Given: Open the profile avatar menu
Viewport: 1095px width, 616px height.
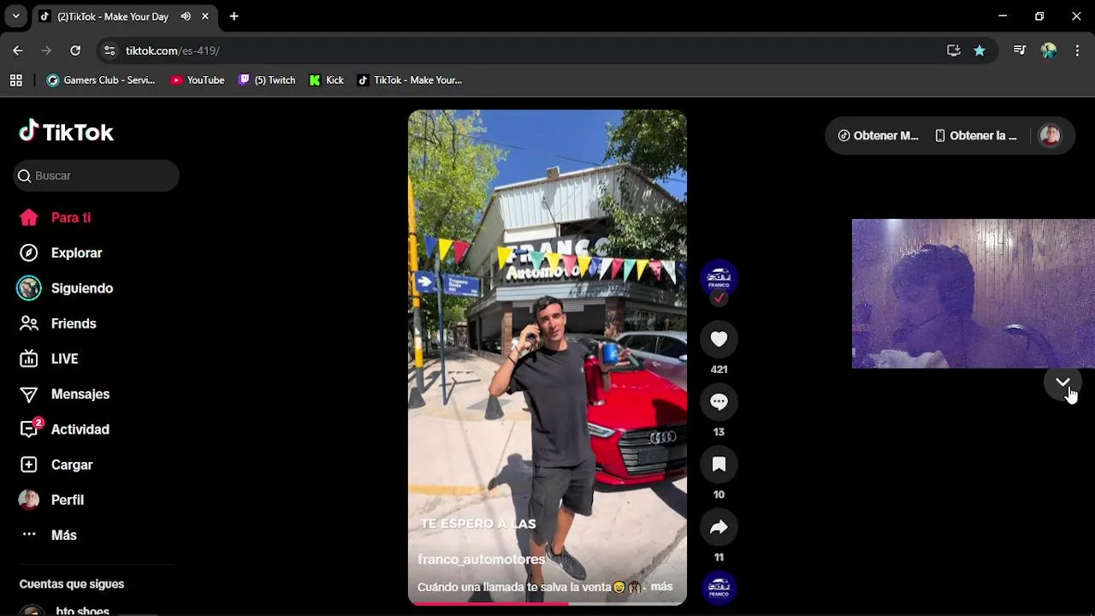Looking at the screenshot, I should pyautogui.click(x=1050, y=135).
